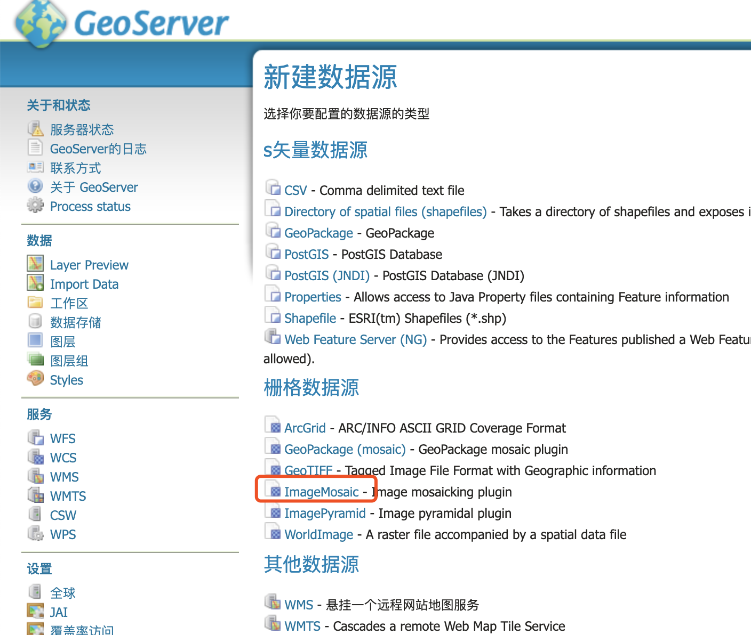The height and width of the screenshot is (635, 751).
Task: Click the Process status entry
Action: (x=90, y=206)
